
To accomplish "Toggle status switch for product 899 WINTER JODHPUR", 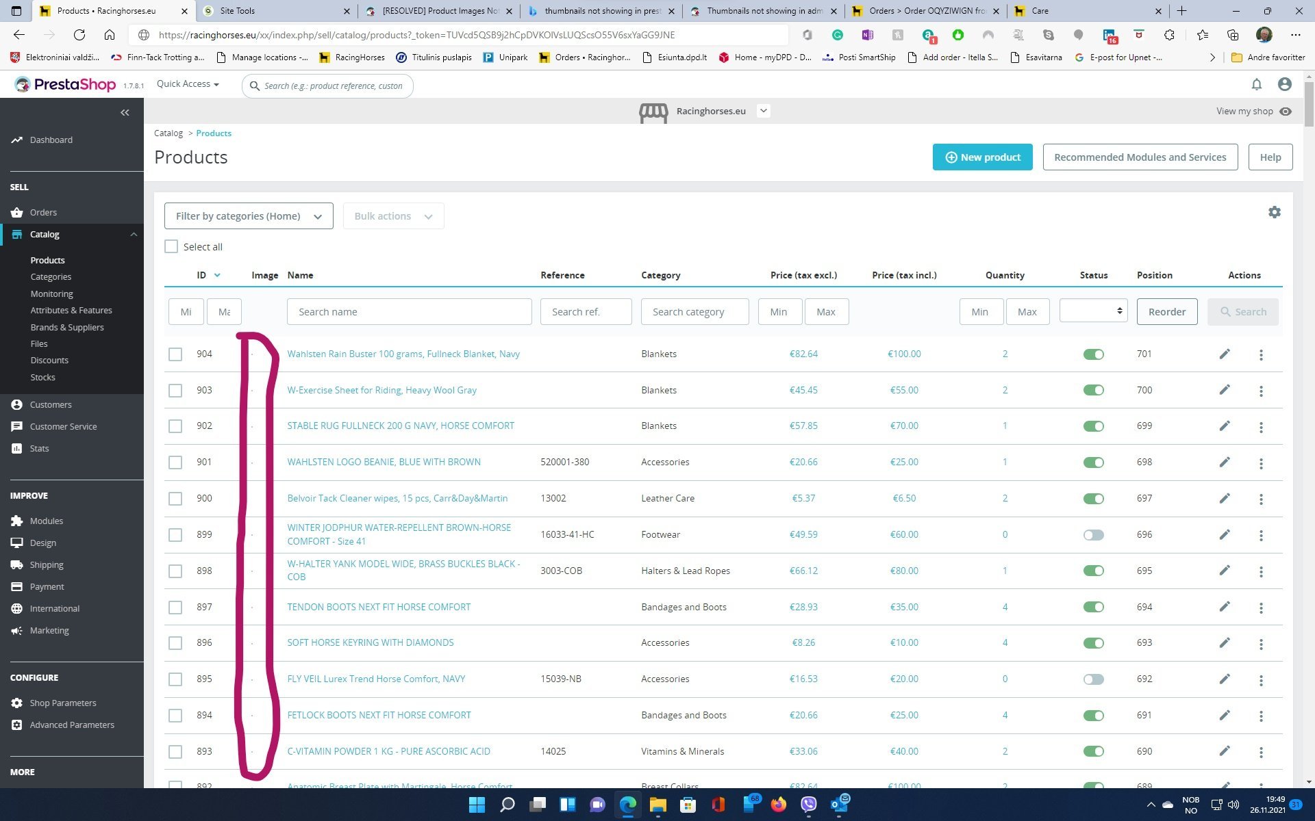I will 1094,534.
